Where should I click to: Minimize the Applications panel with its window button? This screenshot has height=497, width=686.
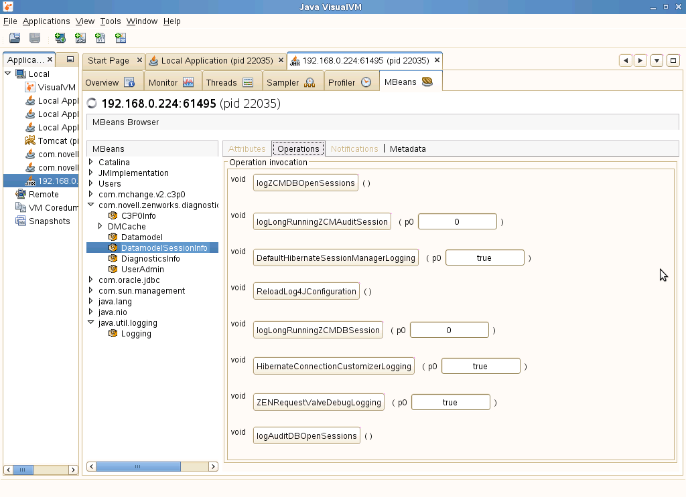(70, 60)
